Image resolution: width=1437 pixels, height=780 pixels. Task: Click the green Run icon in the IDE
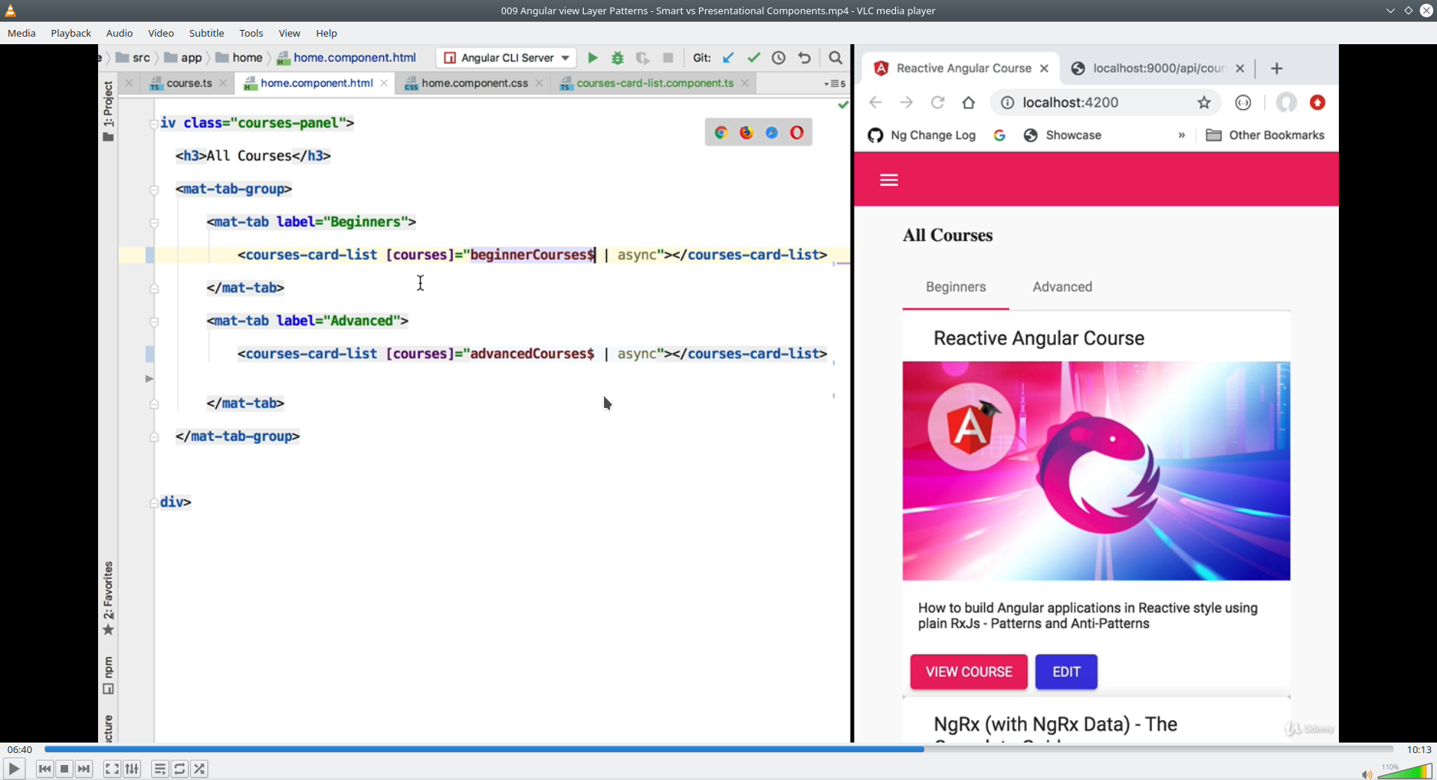(x=593, y=58)
